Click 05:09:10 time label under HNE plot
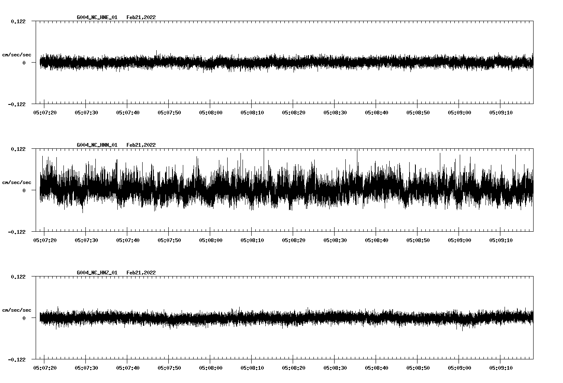This screenshot has height=383, width=563. click(501, 112)
